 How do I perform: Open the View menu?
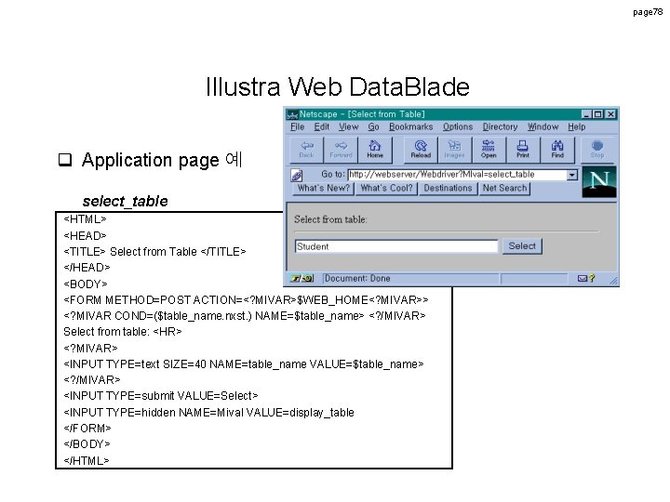pos(349,126)
